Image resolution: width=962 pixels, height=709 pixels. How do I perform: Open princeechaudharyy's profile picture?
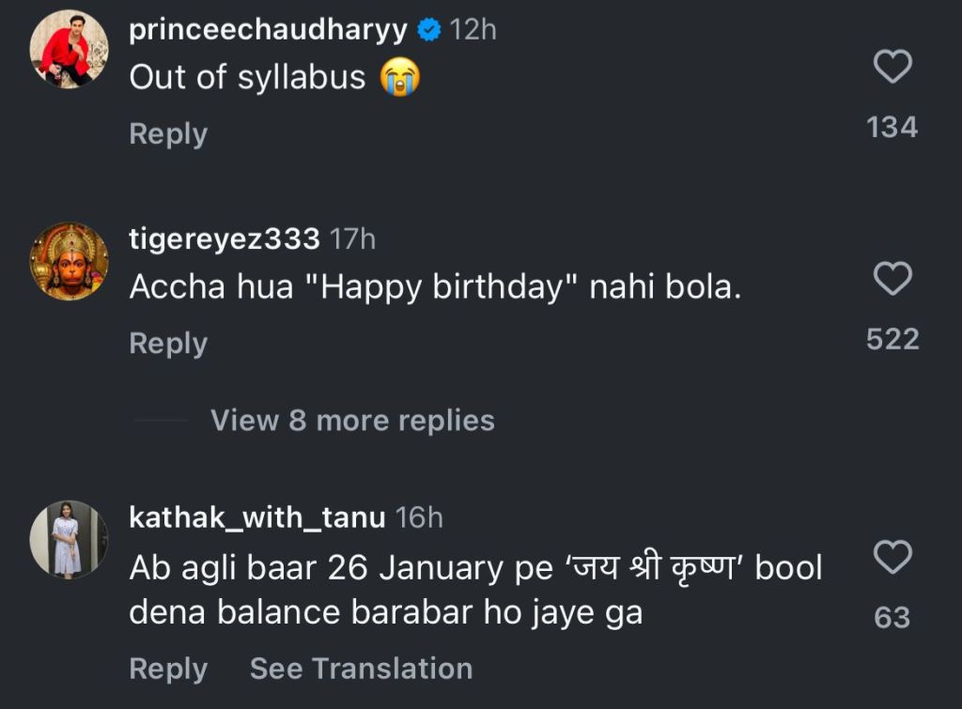tap(69, 49)
